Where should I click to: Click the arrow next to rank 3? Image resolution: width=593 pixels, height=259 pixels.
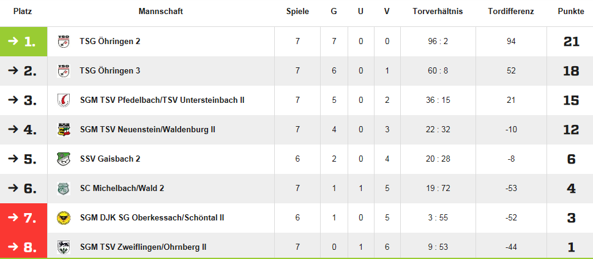(x=12, y=100)
